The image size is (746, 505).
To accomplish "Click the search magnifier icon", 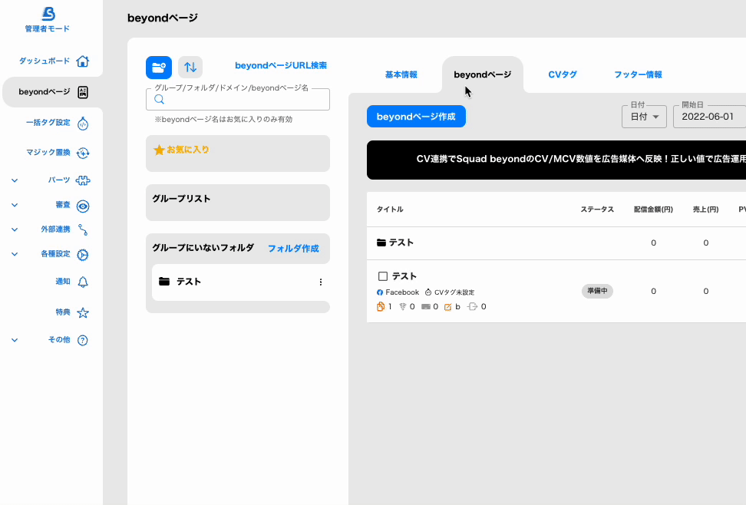I will point(160,99).
